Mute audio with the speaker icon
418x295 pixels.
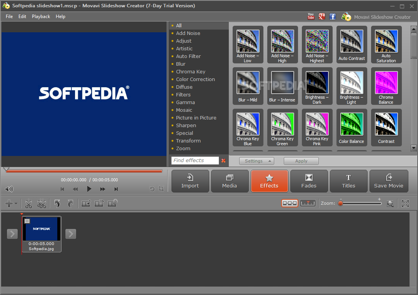9,189
